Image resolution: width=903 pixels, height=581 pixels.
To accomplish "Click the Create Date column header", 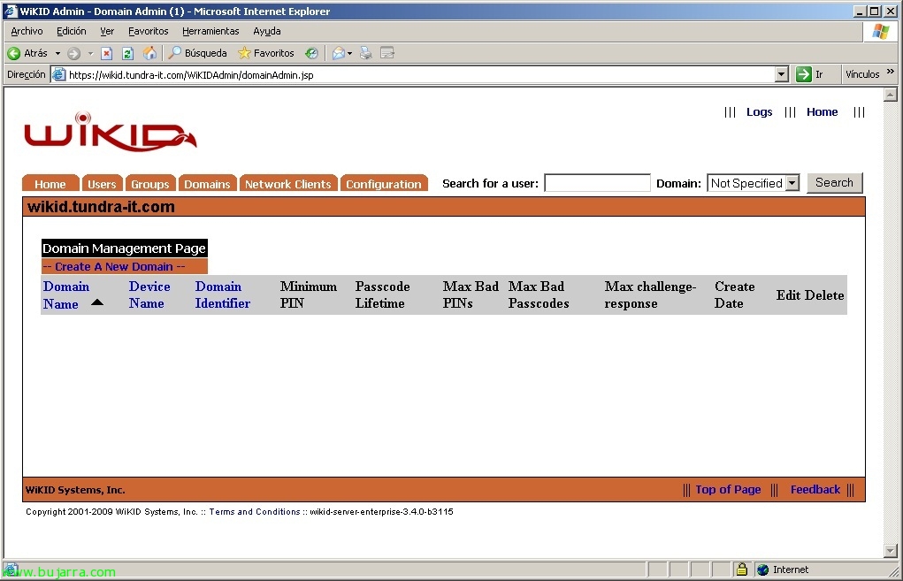I will pyautogui.click(x=734, y=294).
